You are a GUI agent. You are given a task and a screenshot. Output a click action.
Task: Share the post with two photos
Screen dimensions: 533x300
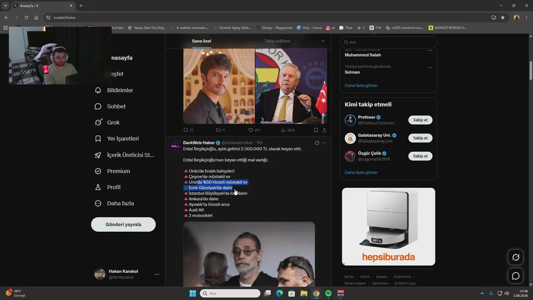(324, 130)
